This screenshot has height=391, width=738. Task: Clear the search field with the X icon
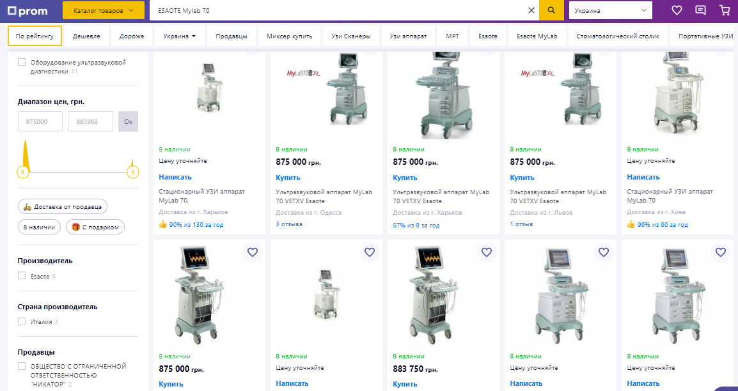point(531,10)
